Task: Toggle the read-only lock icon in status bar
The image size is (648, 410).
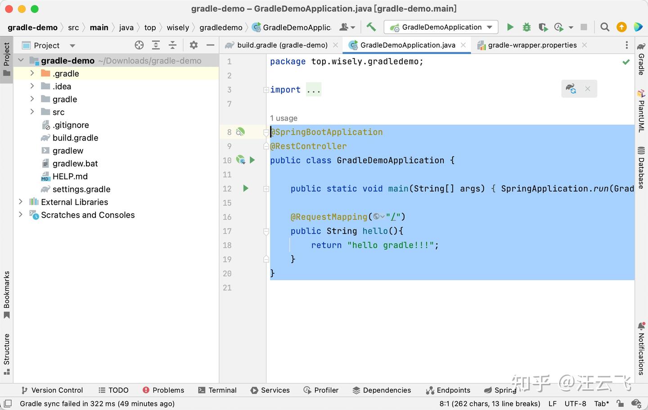Action: point(620,404)
